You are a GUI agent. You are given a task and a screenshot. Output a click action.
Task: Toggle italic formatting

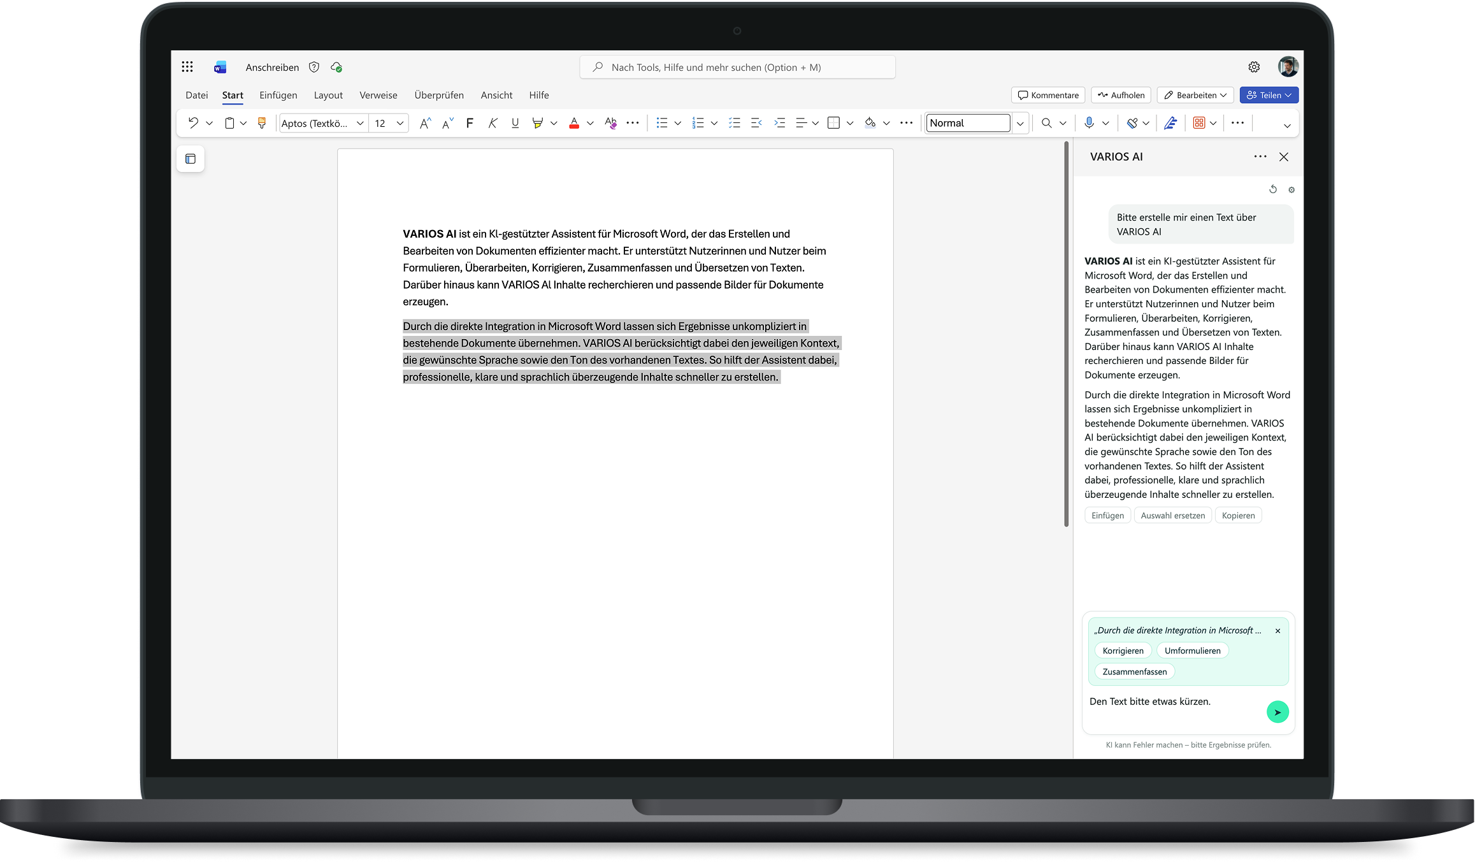click(493, 123)
